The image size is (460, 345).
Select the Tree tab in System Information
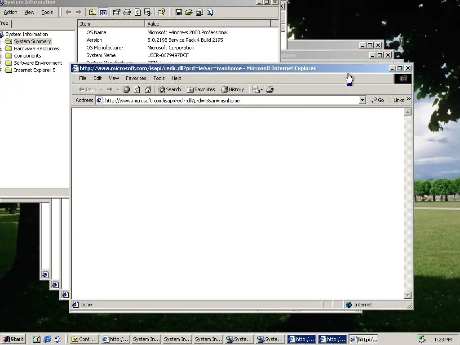(4, 23)
